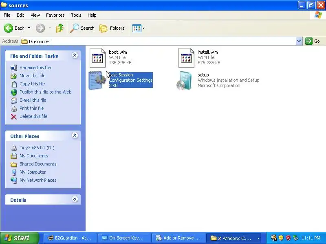Click the Tiny7 disc drive icon
Image resolution: width=326 pixels, height=244 pixels.
click(x=14, y=148)
